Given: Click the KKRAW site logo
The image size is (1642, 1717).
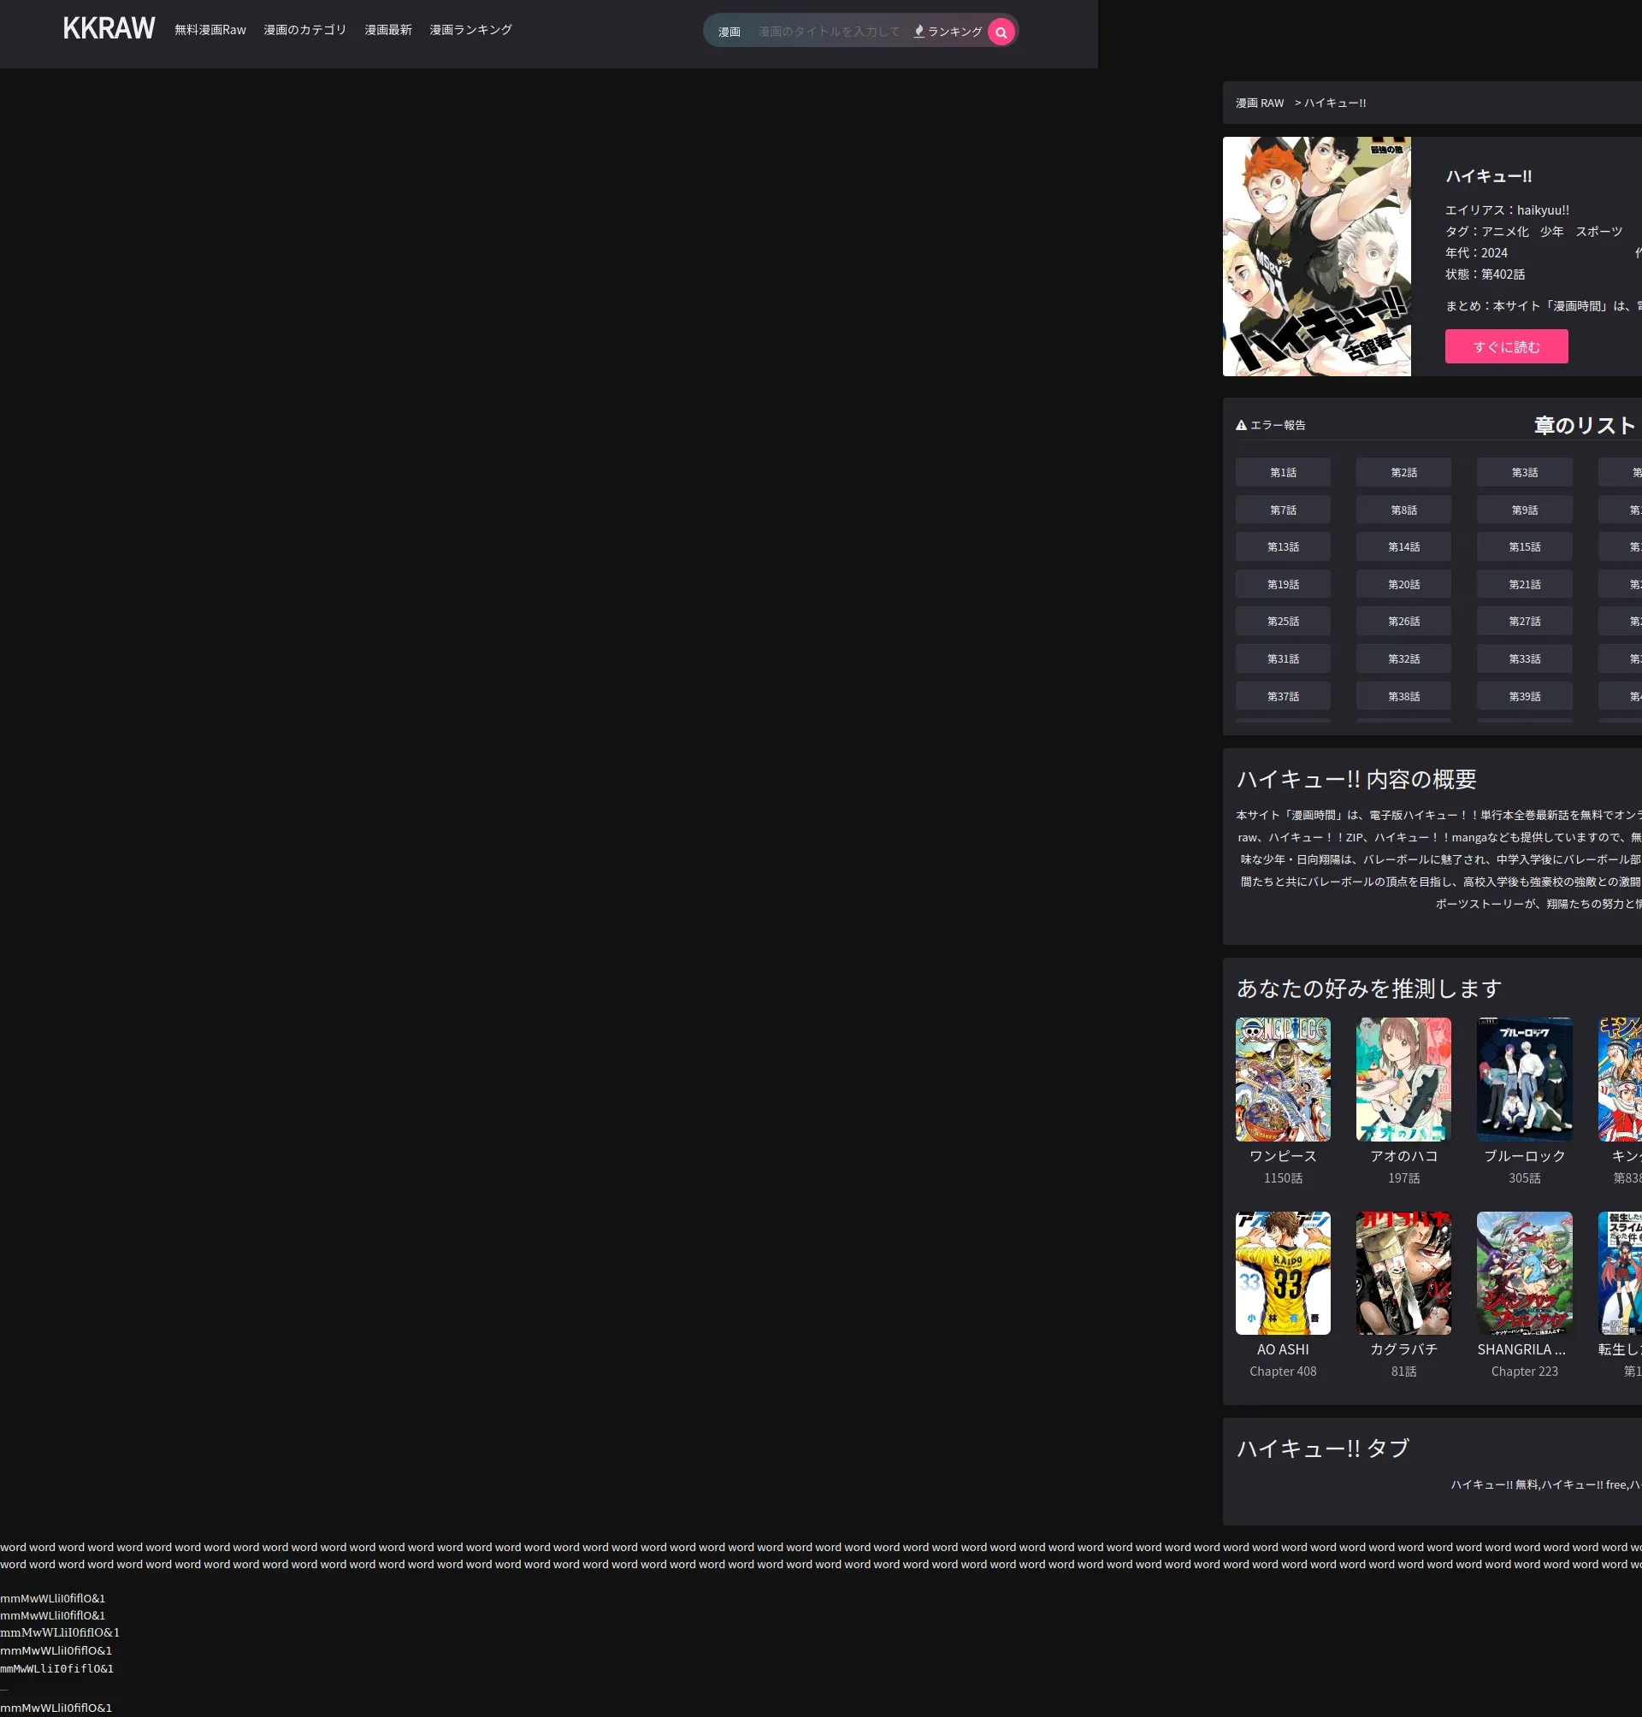Looking at the screenshot, I should 109,29.
